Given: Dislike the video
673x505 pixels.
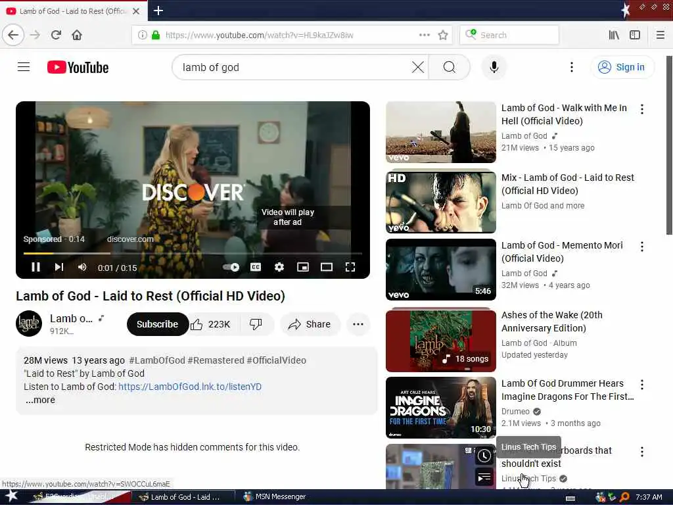Looking at the screenshot, I should point(256,324).
